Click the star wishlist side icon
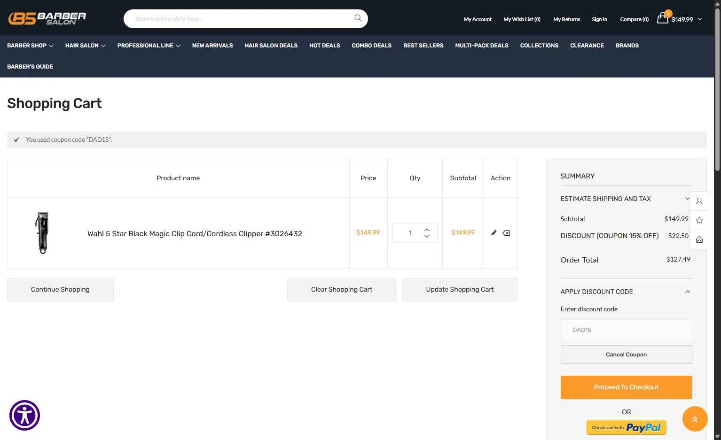Screen dimensions: 721x440 coord(699,220)
